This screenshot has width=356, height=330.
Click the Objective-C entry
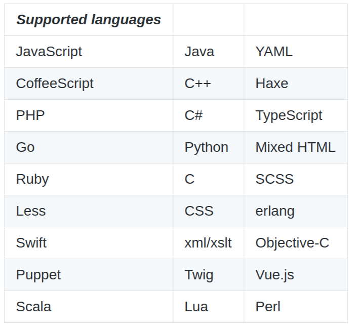[292, 243]
